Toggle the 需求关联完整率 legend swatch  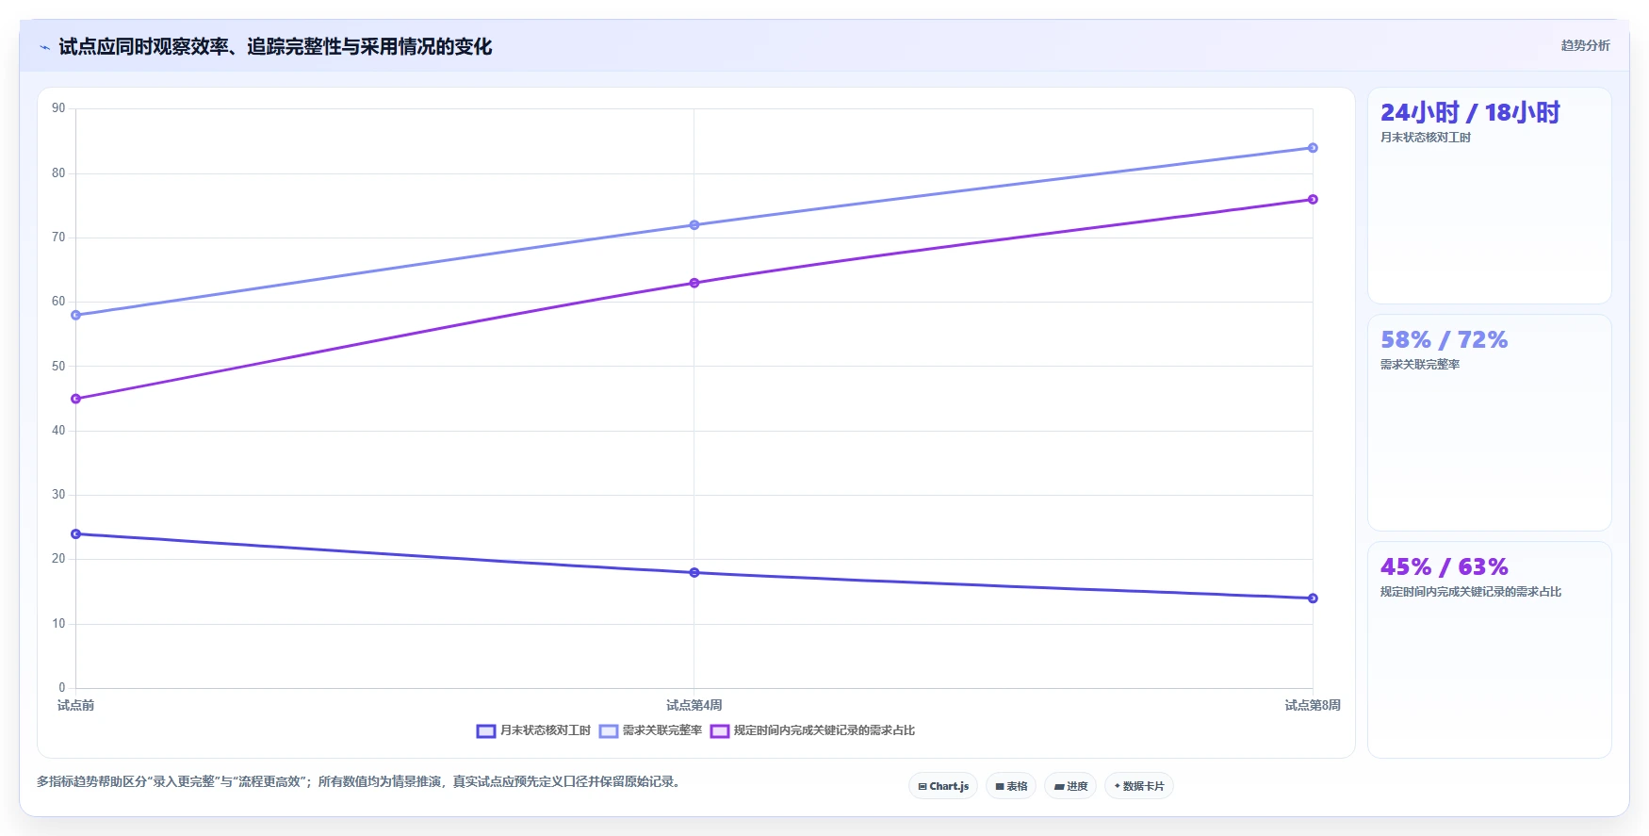point(609,730)
